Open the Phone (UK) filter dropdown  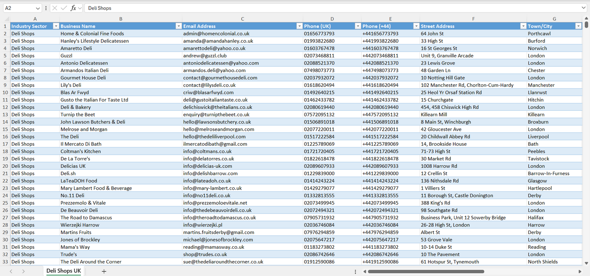(x=358, y=26)
